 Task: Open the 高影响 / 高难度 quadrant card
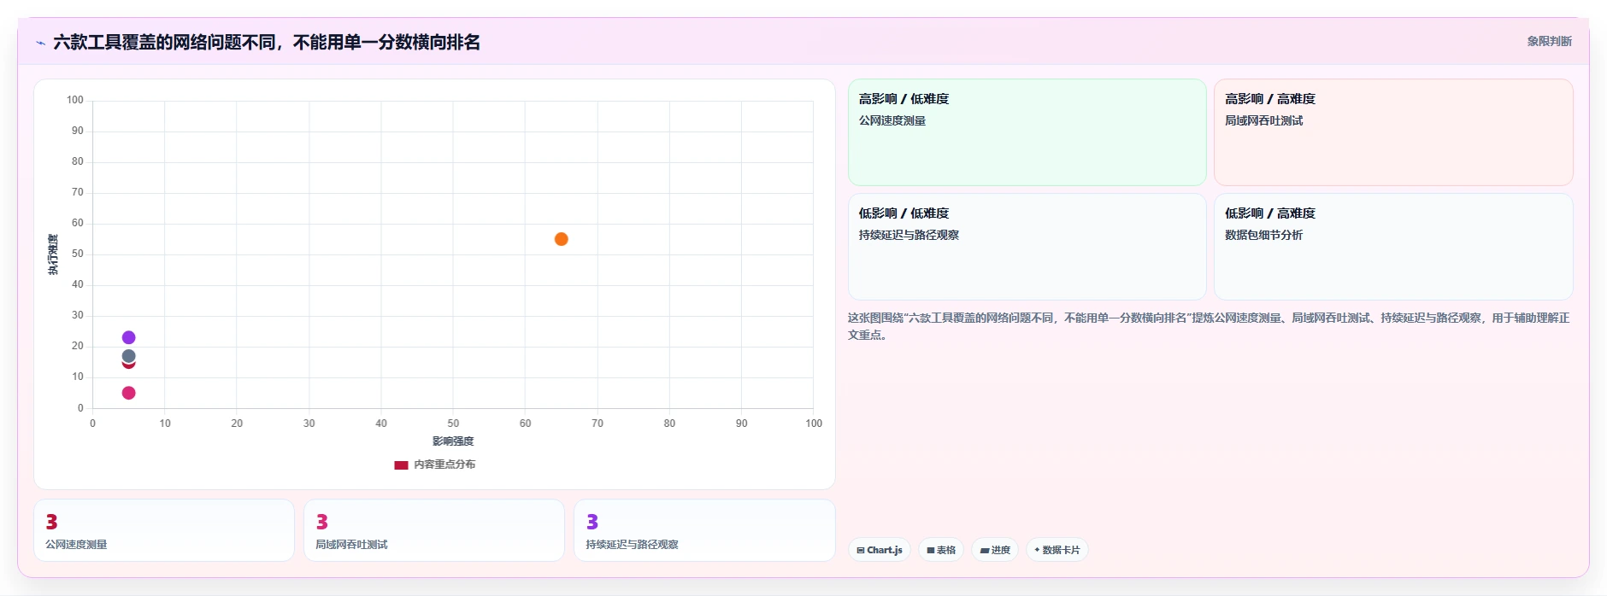tap(1393, 132)
